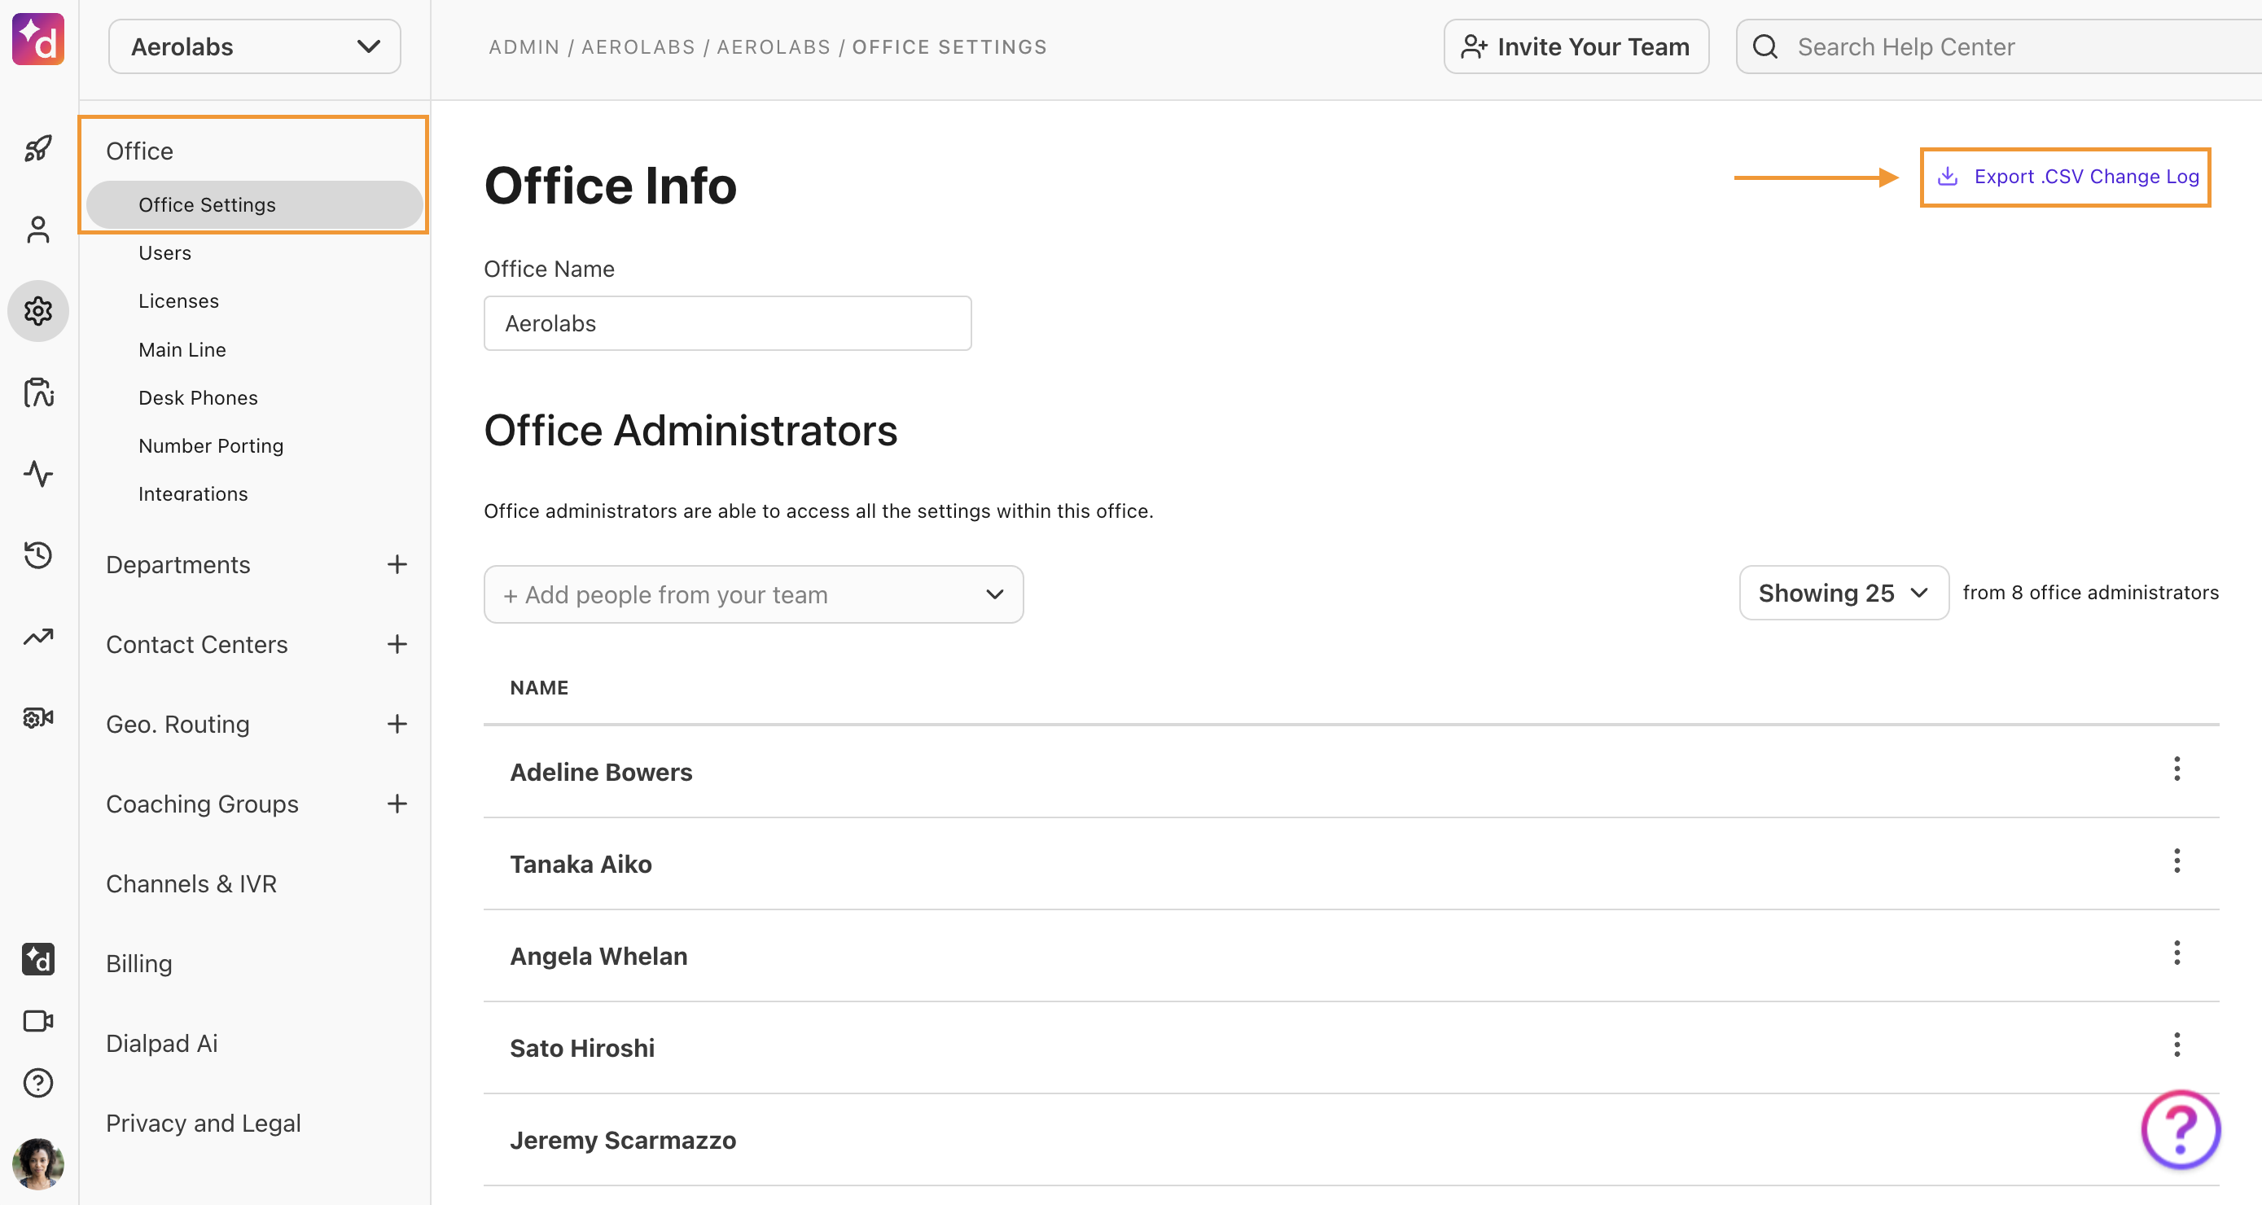Select Sato Hiroshi administrator row
The height and width of the screenshot is (1205, 2262).
pyautogui.click(x=1352, y=1048)
